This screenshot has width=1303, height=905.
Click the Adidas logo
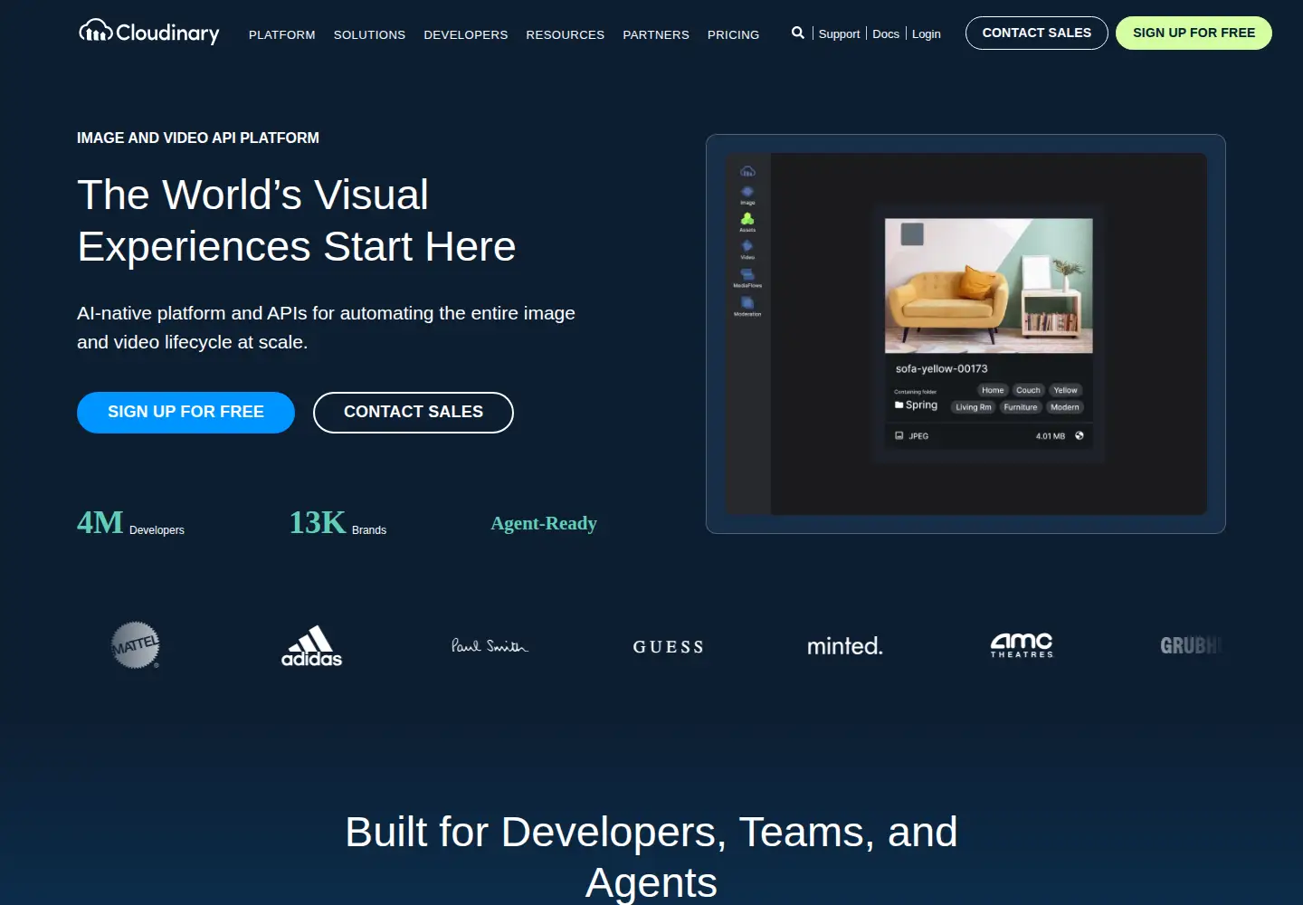[x=312, y=646]
